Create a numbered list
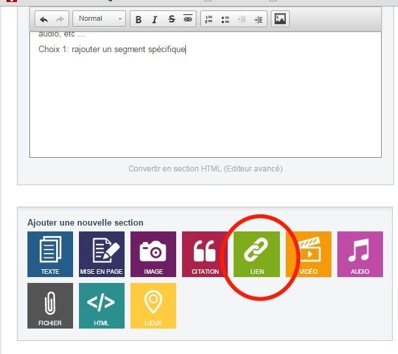 209,20
